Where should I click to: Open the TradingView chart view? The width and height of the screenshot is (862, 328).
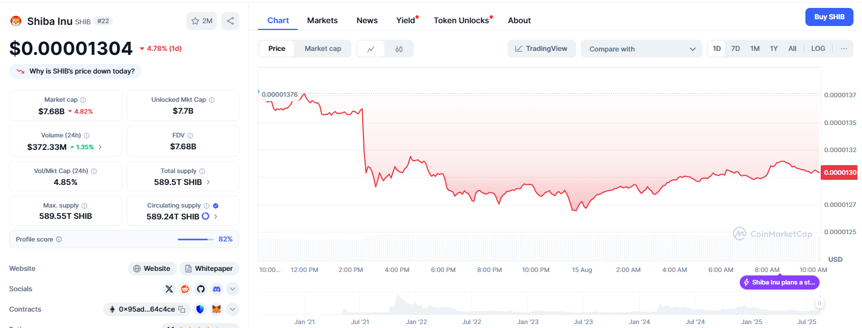click(541, 49)
